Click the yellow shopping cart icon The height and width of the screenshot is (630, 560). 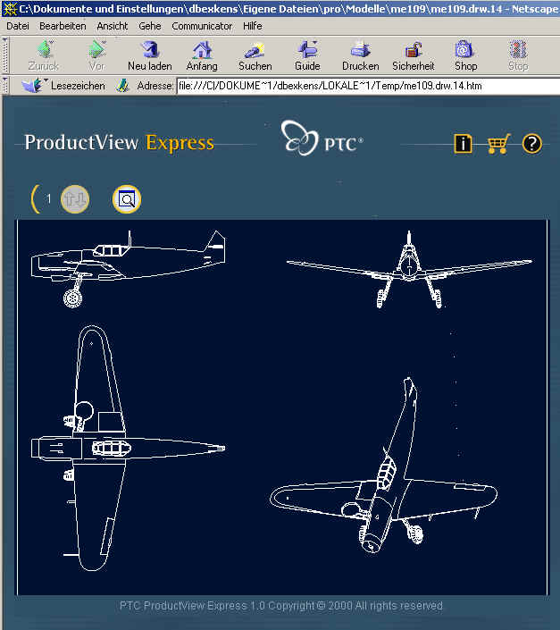(498, 144)
